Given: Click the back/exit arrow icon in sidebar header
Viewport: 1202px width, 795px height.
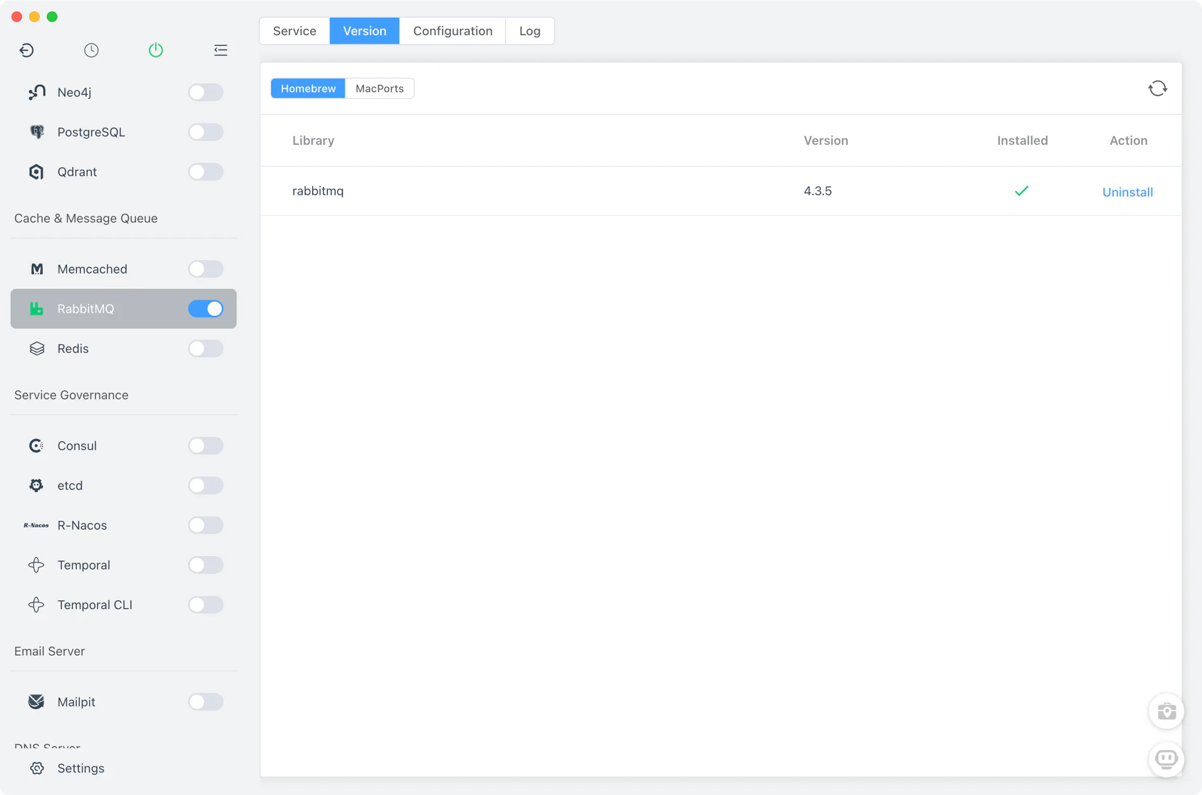Looking at the screenshot, I should click(x=26, y=50).
